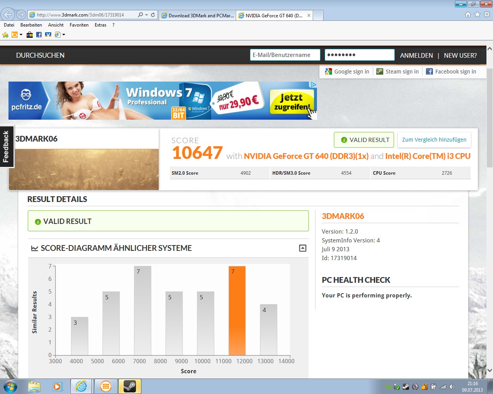
Task: Click Zum Vergleich hinzufügen button
Action: click(x=434, y=140)
